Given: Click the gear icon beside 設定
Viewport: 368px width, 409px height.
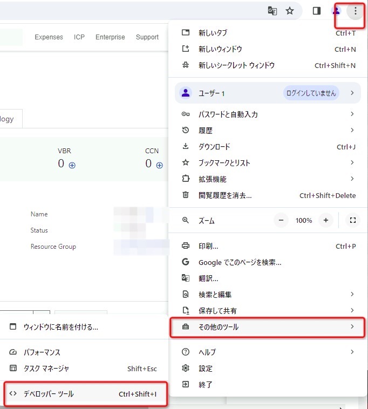Looking at the screenshot, I should [186, 368].
